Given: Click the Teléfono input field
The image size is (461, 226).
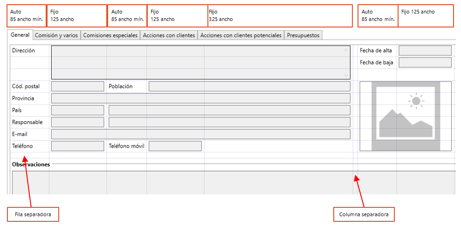Looking at the screenshot, I should (77, 146).
